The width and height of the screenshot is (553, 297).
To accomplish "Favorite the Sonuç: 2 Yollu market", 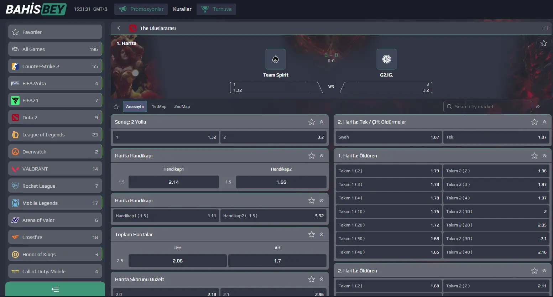I will (312, 122).
